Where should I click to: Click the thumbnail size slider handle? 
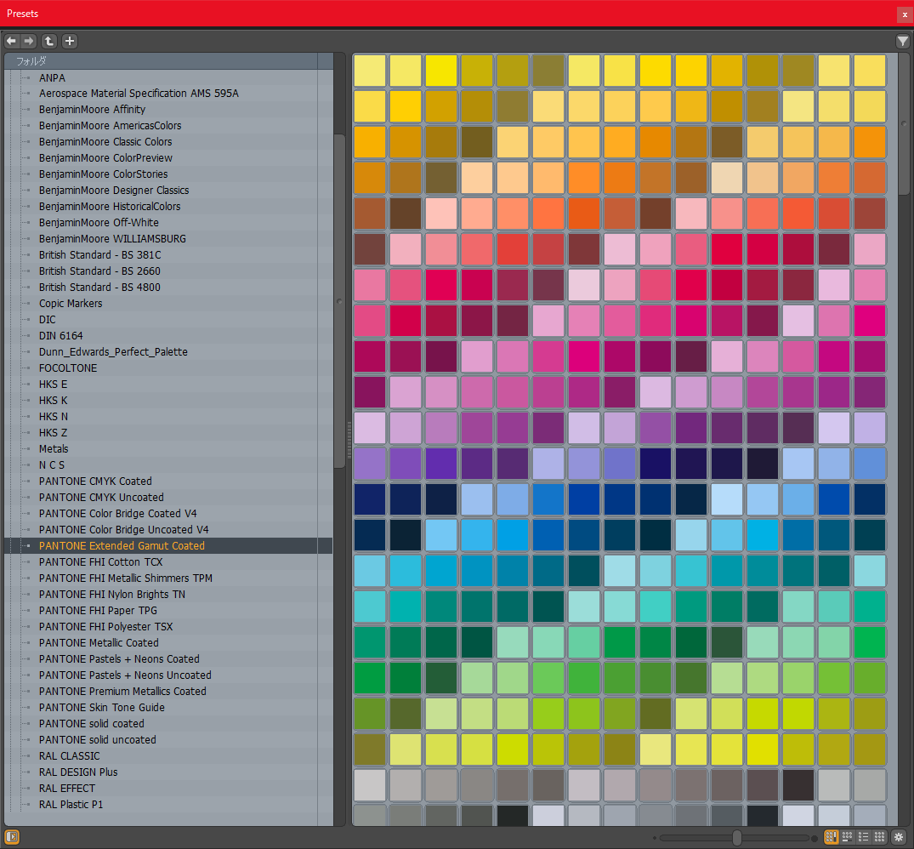(737, 838)
